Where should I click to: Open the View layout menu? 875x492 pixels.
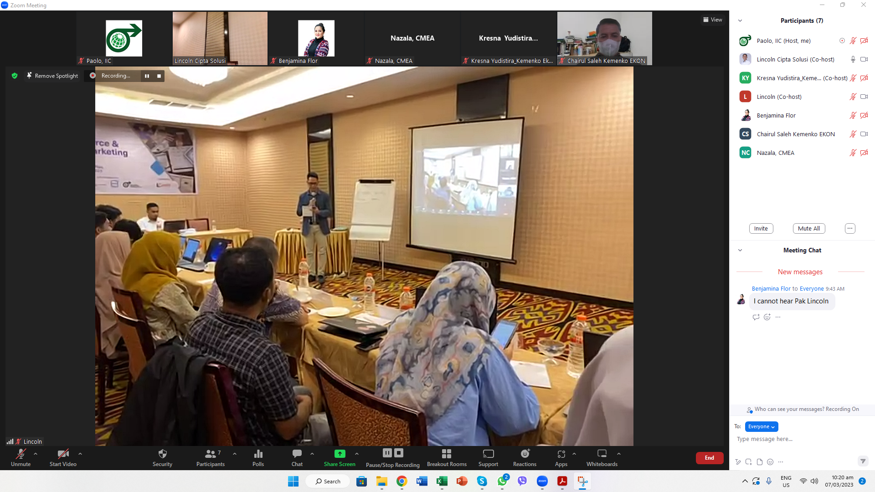(x=713, y=20)
